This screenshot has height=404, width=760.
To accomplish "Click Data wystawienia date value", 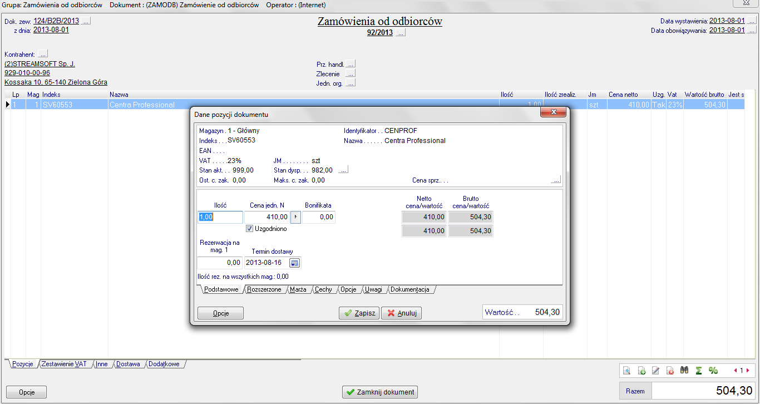I will pyautogui.click(x=727, y=21).
